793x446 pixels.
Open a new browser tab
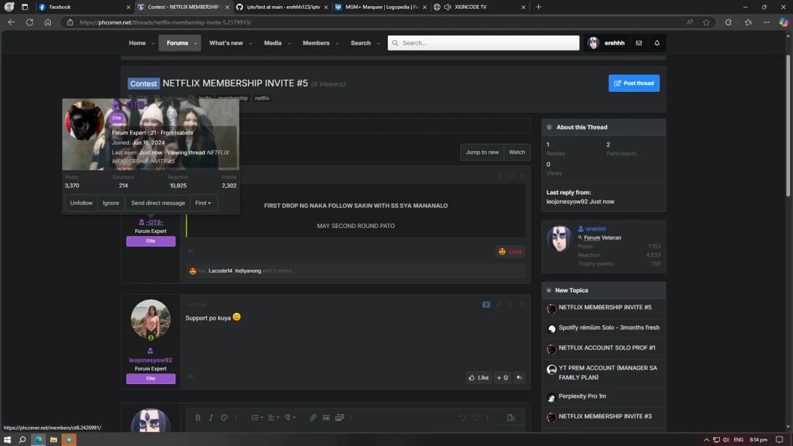tap(538, 7)
